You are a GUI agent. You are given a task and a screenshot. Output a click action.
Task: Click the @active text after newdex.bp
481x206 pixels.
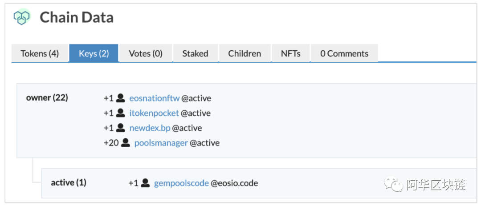click(x=187, y=128)
